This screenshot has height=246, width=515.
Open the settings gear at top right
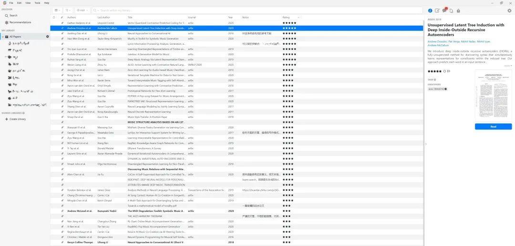[509, 10]
